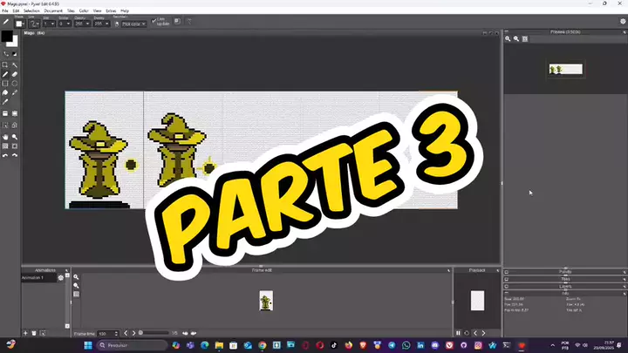Click the Windows Start button on taskbar
Image resolution: width=628 pixels, height=353 pixels.
[87, 345]
